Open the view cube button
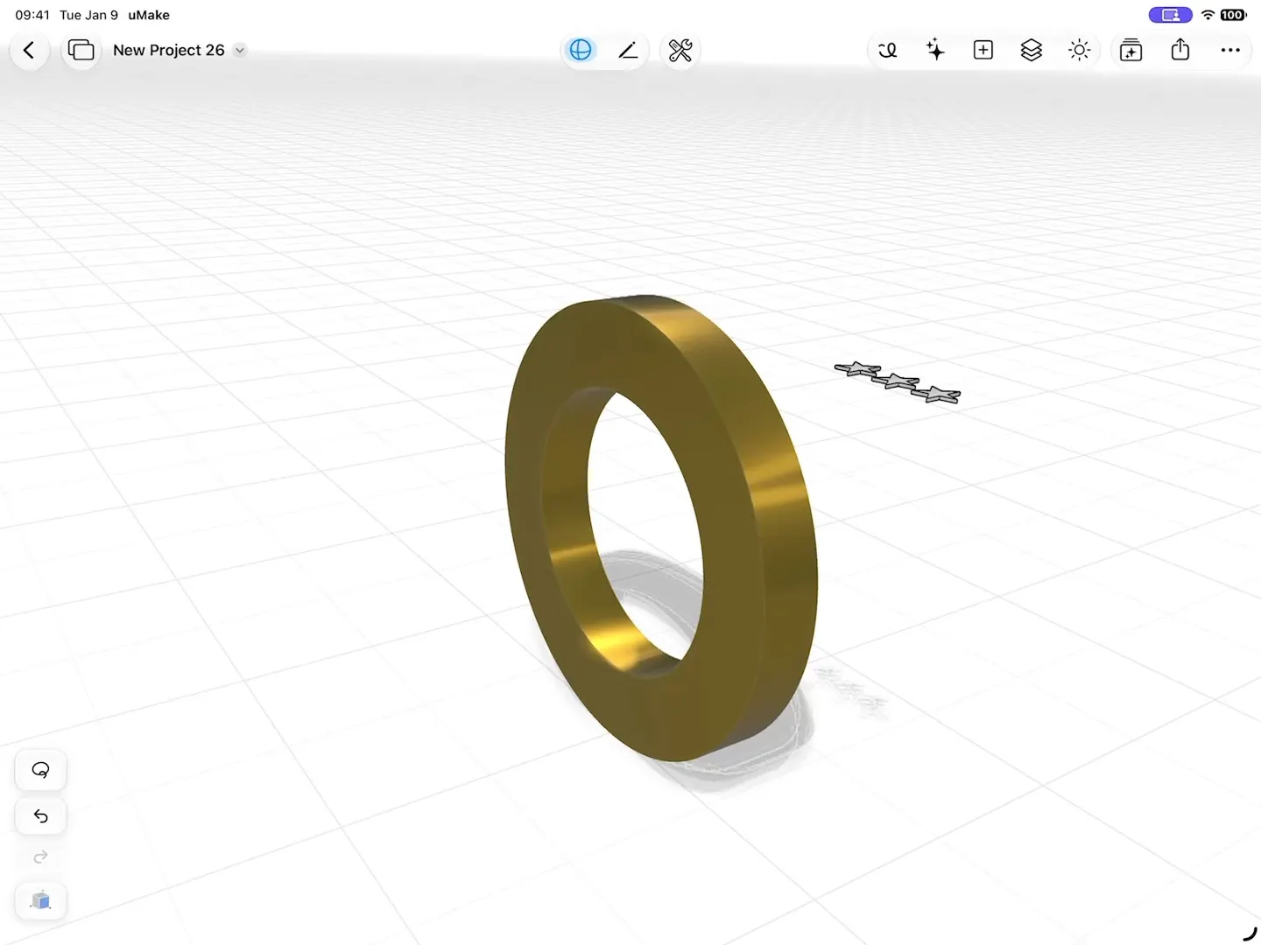This screenshot has width=1261, height=945. [x=41, y=900]
